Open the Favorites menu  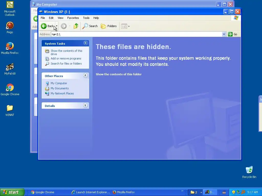point(73,18)
